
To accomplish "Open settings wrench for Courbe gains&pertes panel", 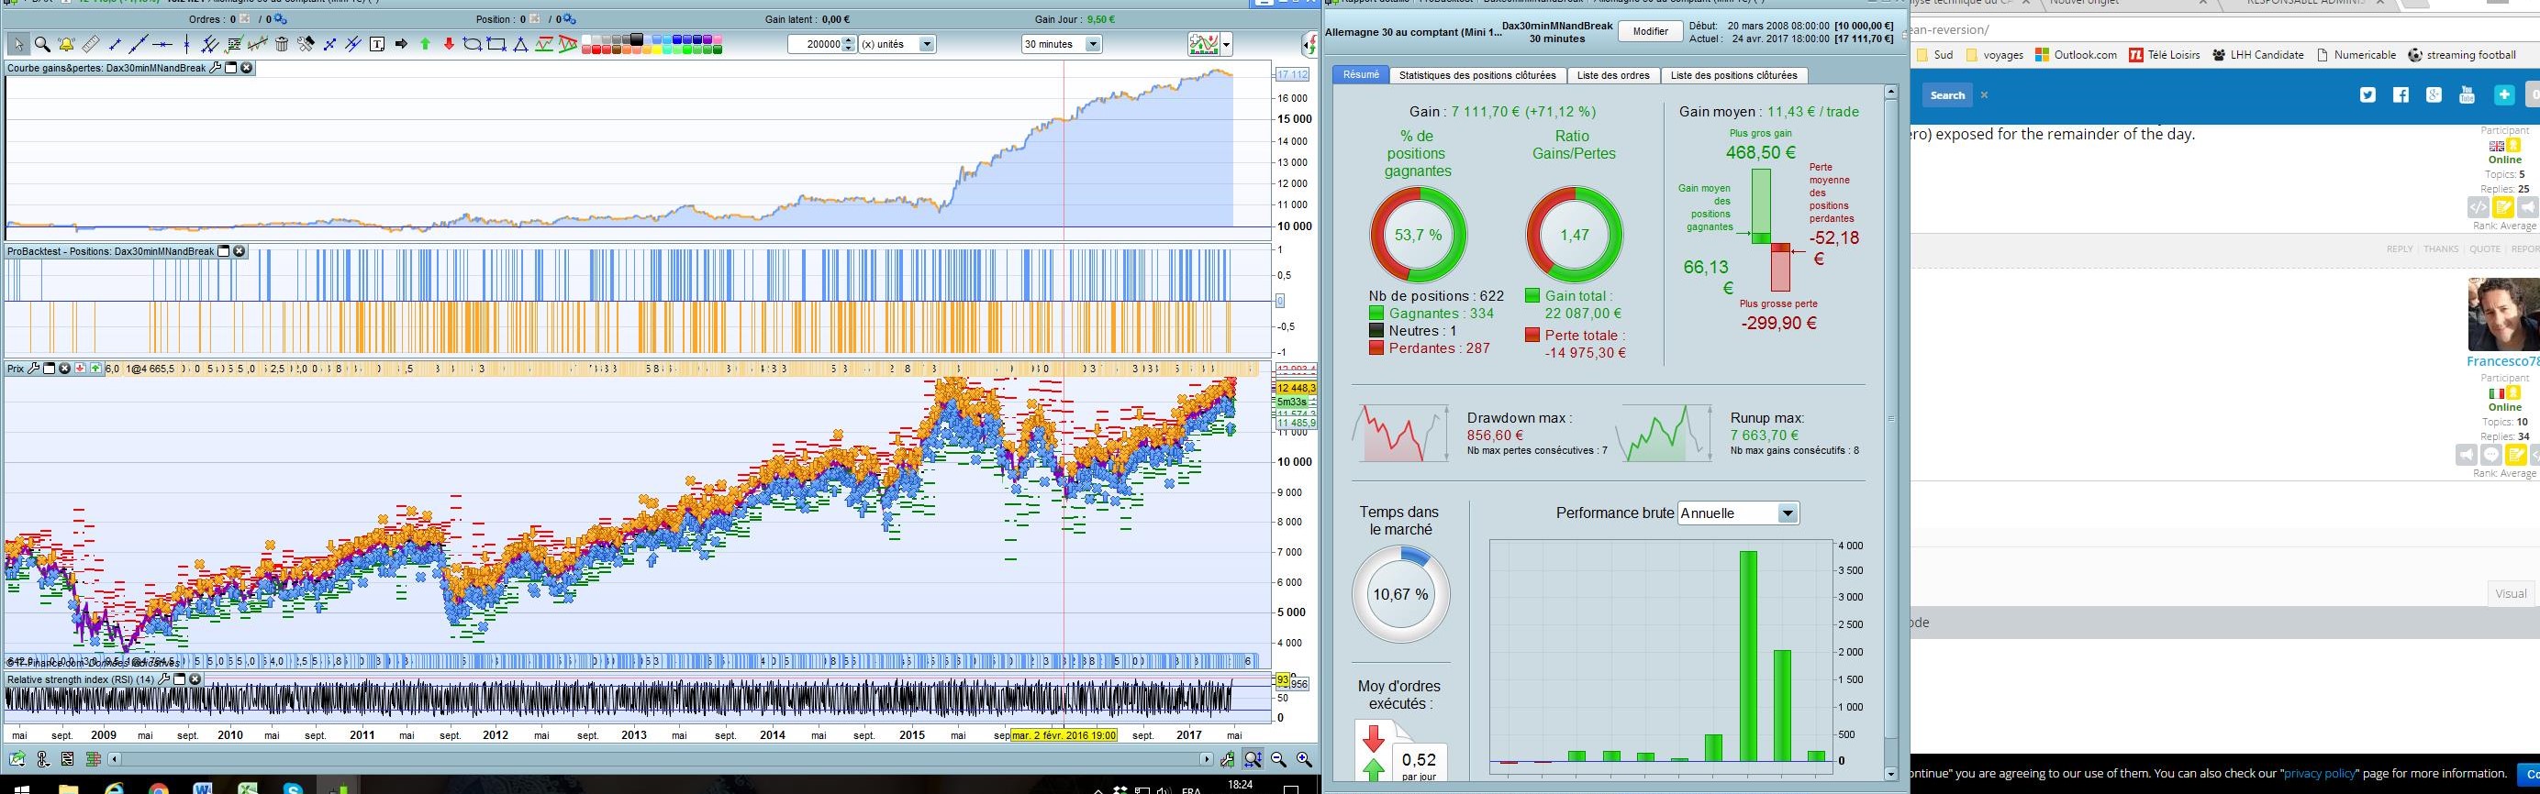I will (216, 68).
